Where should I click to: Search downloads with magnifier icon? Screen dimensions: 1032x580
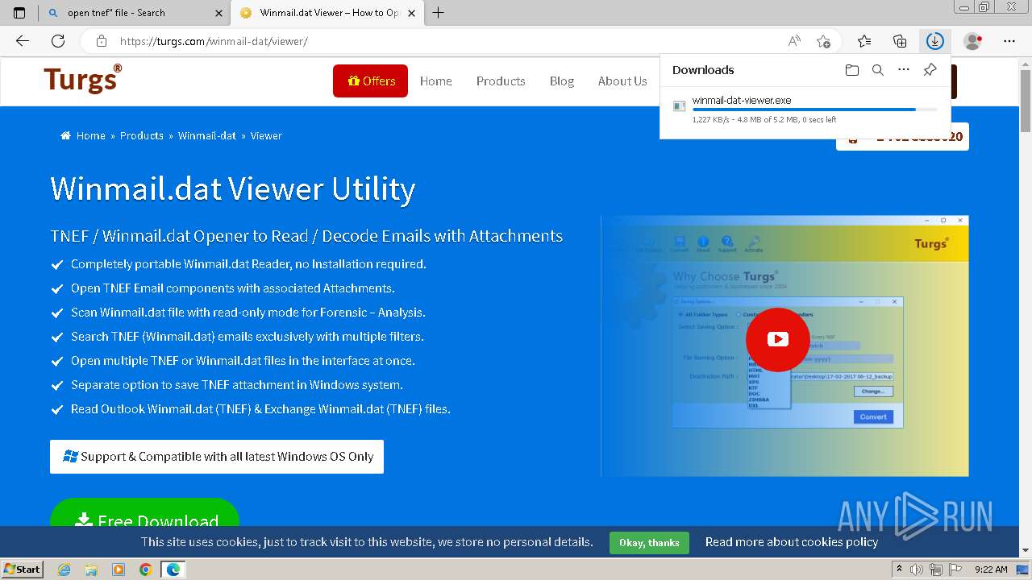point(878,70)
